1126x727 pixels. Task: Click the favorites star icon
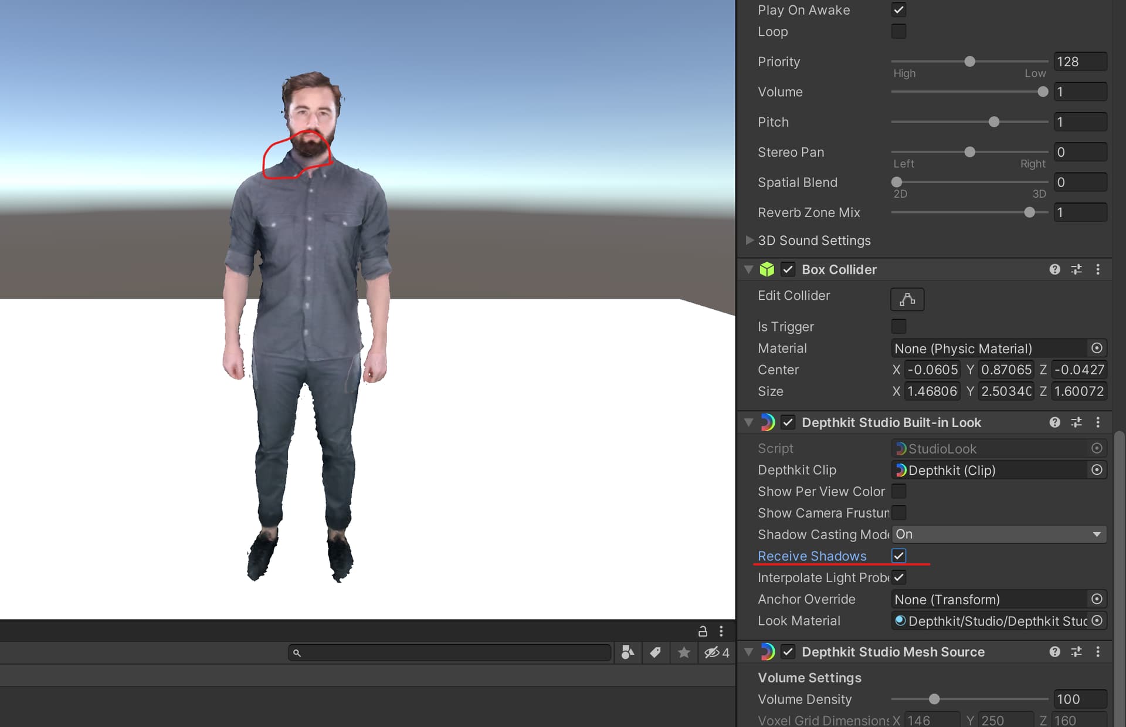point(683,652)
